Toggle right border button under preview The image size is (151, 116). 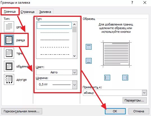coord(125,78)
